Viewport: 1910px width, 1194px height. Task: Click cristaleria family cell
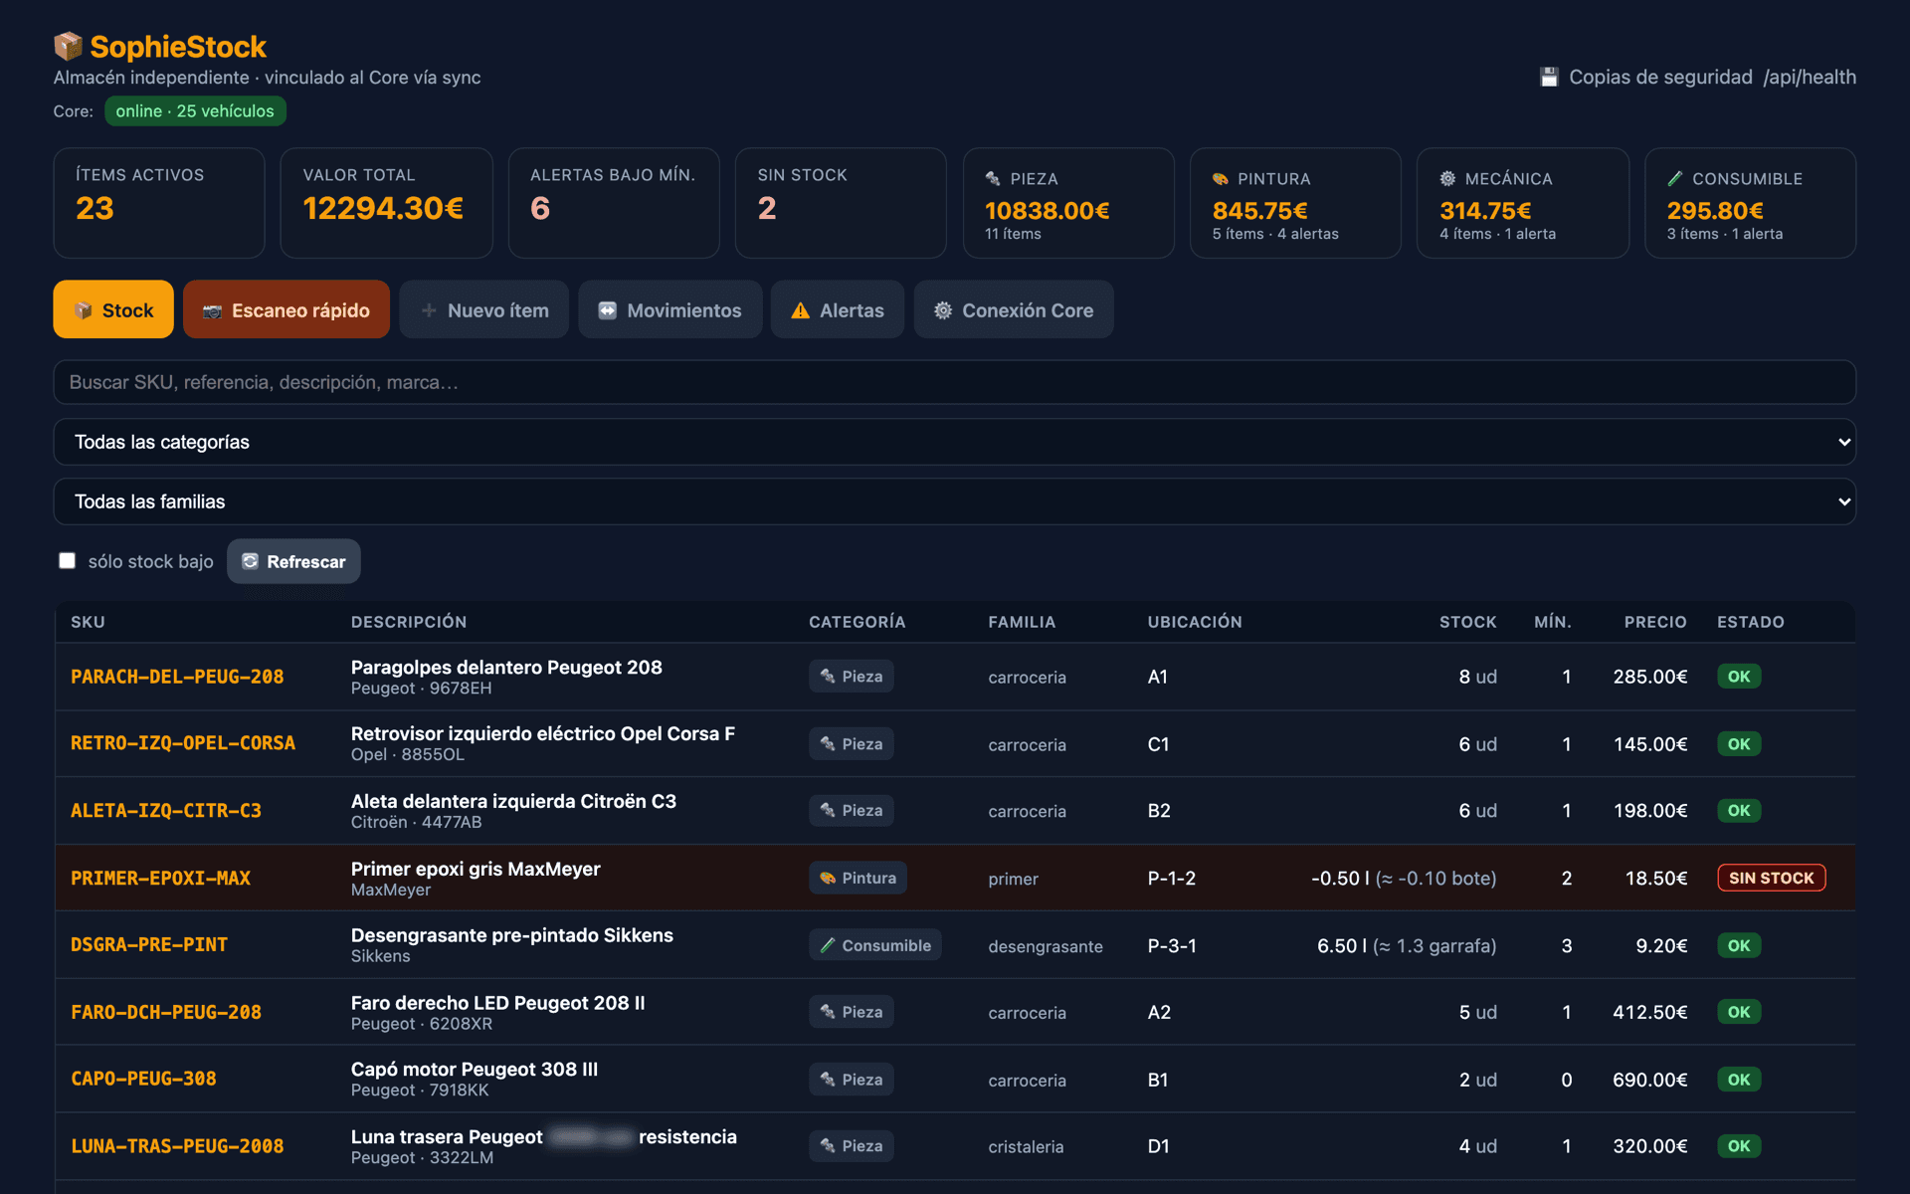[1026, 1147]
